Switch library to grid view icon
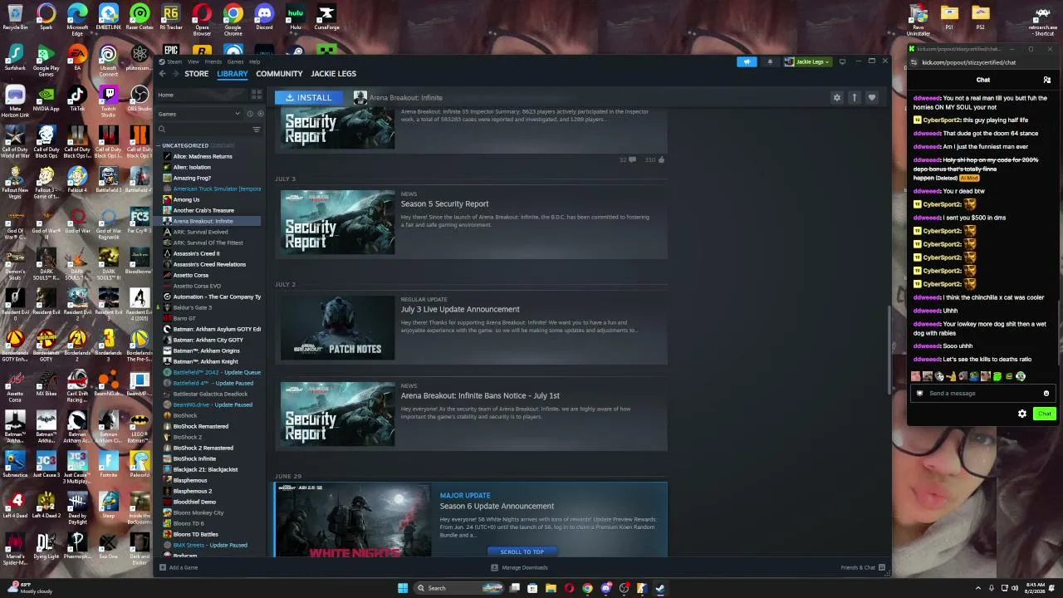Image resolution: width=1063 pixels, height=598 pixels. tap(257, 96)
